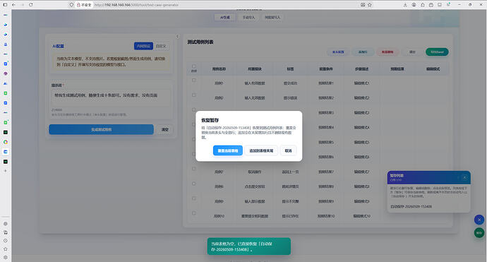
Task: Click the cell 编辑模式10 in the last row
Action: [362, 216]
